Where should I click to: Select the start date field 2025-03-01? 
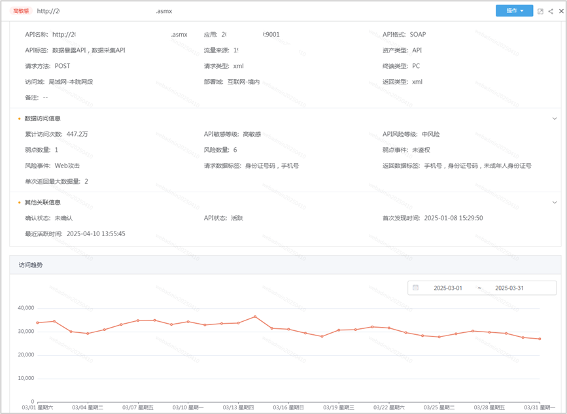[x=448, y=288]
